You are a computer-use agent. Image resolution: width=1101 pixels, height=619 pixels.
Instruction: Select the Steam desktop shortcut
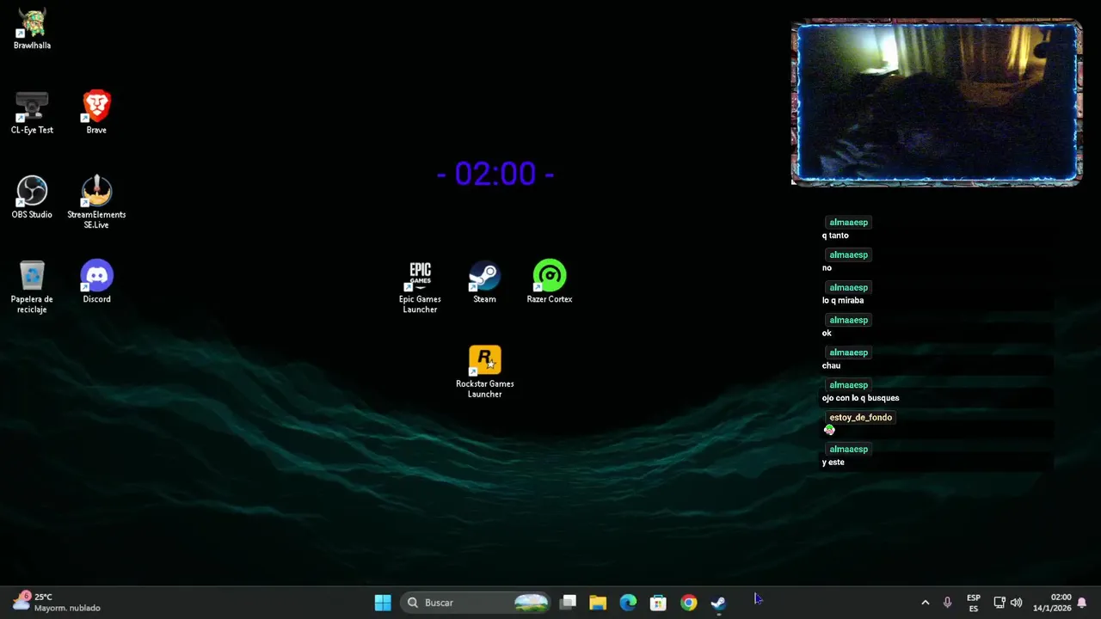[484, 282]
